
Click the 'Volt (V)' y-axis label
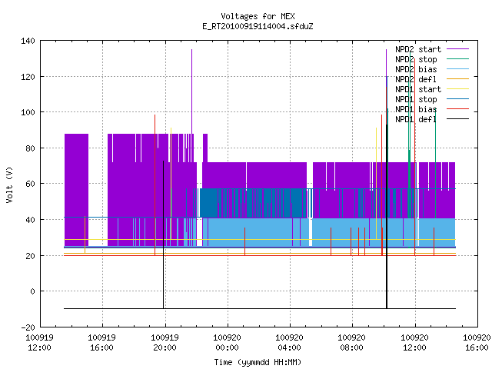(9, 185)
